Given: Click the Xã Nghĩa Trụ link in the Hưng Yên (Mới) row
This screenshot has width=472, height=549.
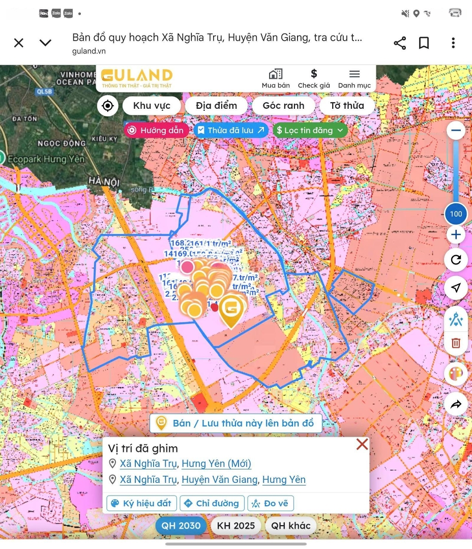Looking at the screenshot, I should pos(148,464).
